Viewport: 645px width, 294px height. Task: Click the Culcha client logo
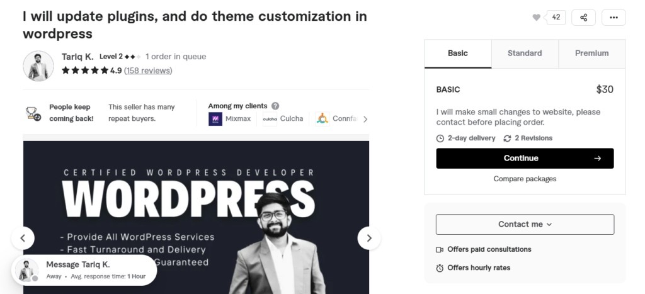tap(270, 119)
